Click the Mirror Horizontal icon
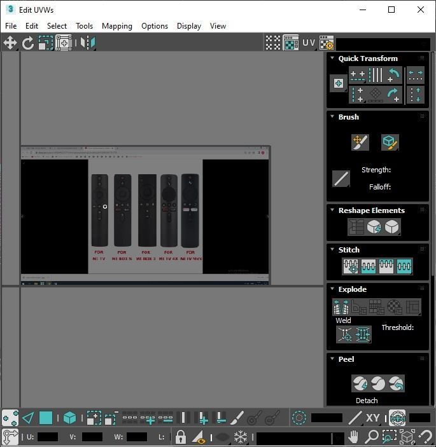 (x=88, y=43)
